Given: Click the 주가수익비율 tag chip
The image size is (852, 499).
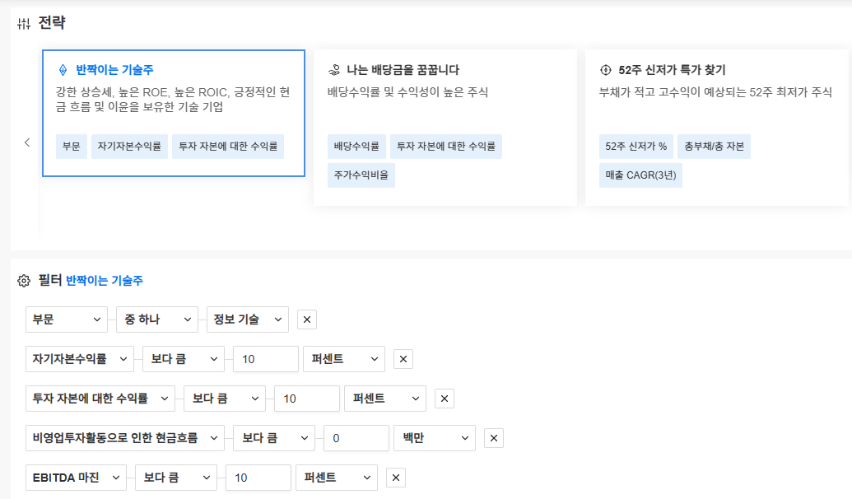Looking at the screenshot, I should [x=361, y=175].
